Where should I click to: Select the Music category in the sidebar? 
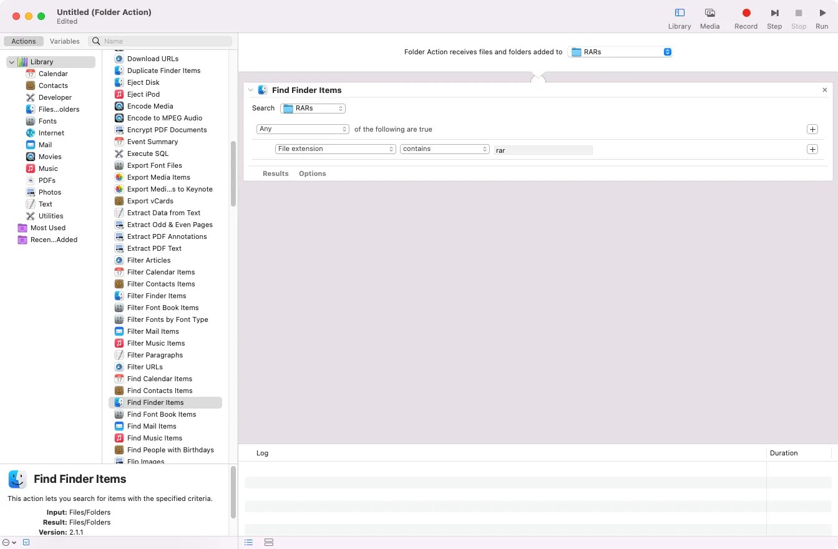[49, 168]
